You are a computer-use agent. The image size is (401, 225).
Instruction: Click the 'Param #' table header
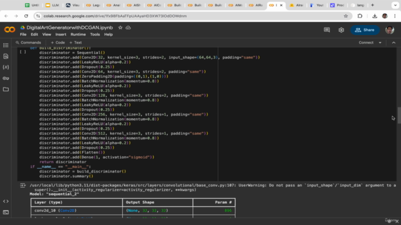click(x=223, y=202)
